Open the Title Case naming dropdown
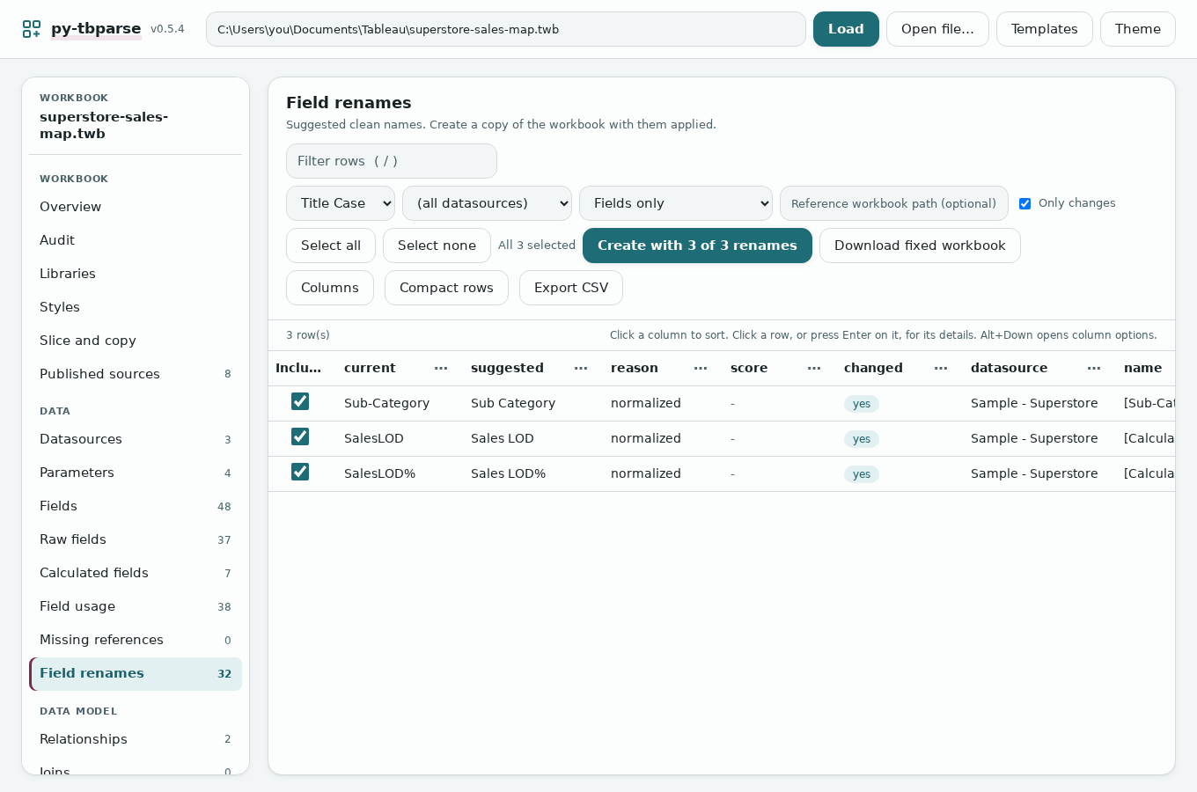The height and width of the screenshot is (792, 1197). coord(341,203)
